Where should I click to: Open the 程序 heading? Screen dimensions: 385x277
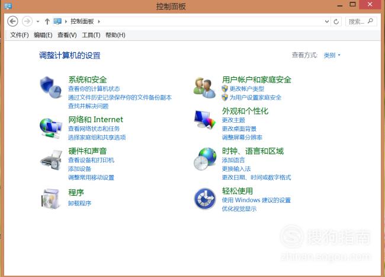tap(76, 192)
